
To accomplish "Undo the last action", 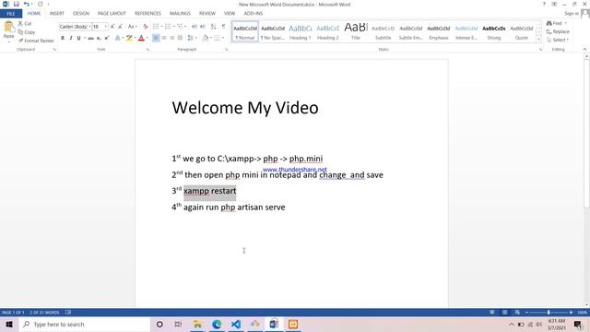I will [x=26, y=4].
